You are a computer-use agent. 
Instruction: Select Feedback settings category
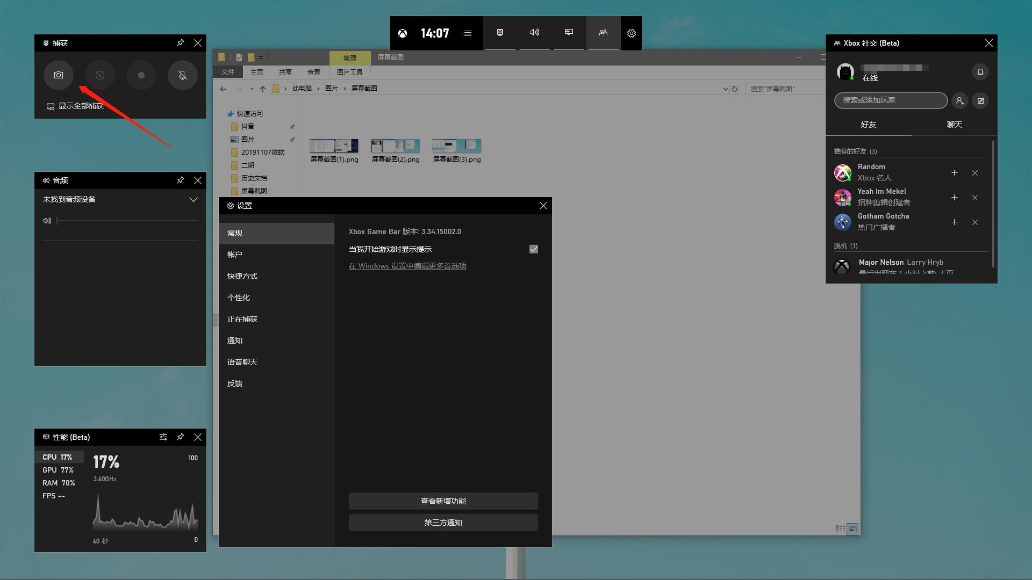click(277, 383)
